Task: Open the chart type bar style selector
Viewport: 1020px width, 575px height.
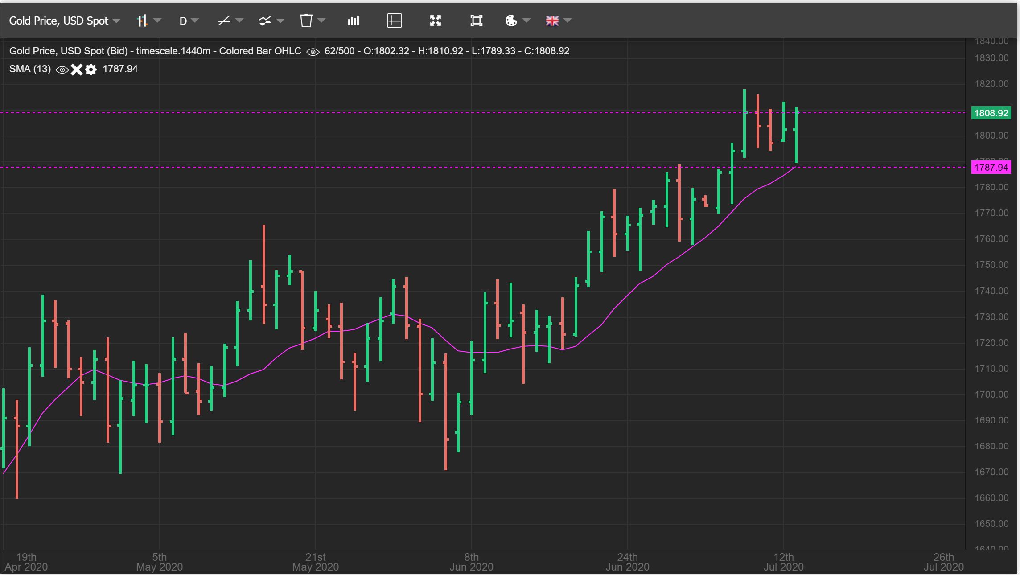Action: (143, 21)
